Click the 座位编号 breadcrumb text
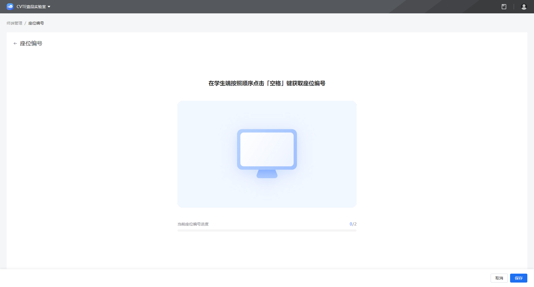 [x=36, y=23]
